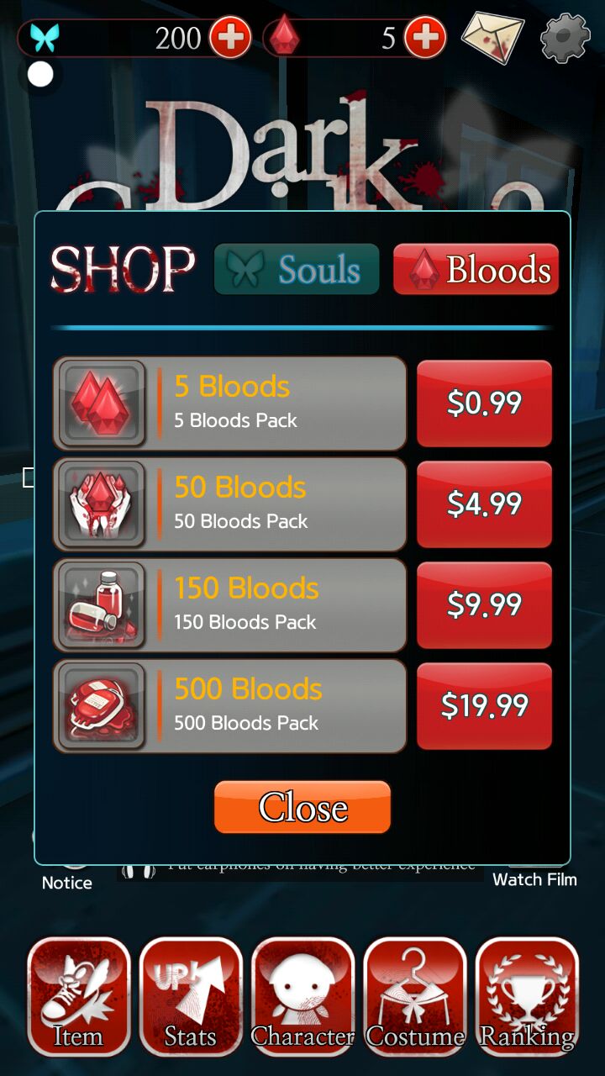This screenshot has width=605, height=1076.
Task: Switch to the Souls shop tab
Action: click(x=297, y=269)
